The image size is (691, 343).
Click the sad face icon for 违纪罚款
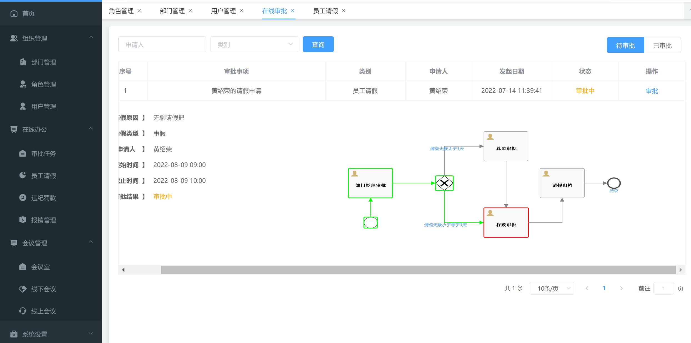click(x=23, y=198)
